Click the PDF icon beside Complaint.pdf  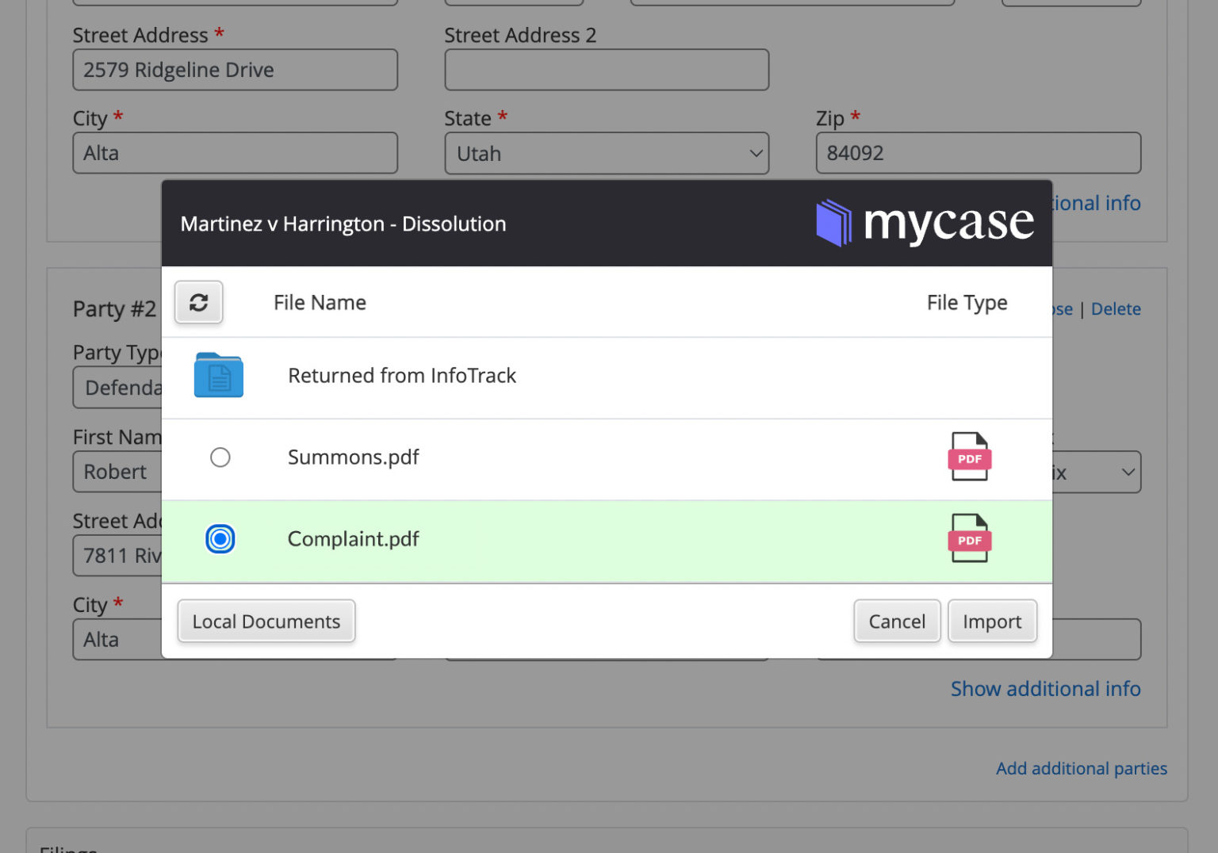click(x=969, y=539)
